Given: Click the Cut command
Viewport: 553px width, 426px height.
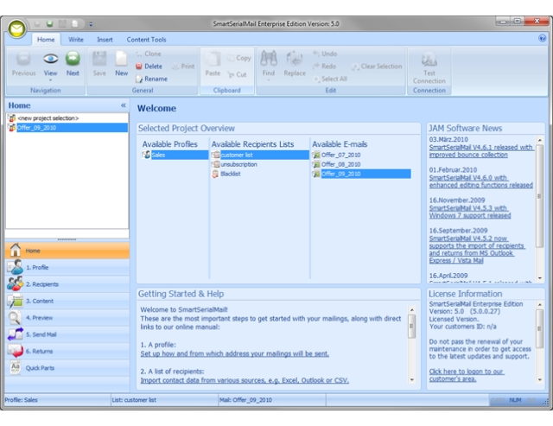Looking at the screenshot, I should point(237,74).
